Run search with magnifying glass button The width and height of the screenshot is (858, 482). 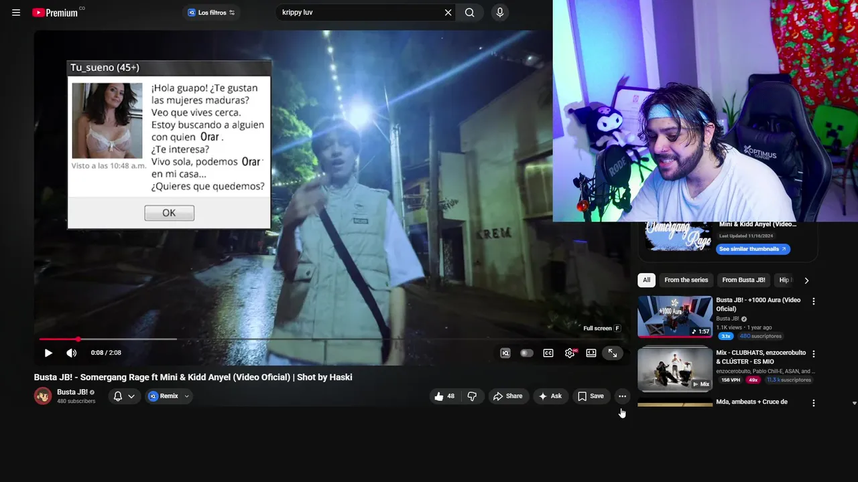[x=470, y=13]
